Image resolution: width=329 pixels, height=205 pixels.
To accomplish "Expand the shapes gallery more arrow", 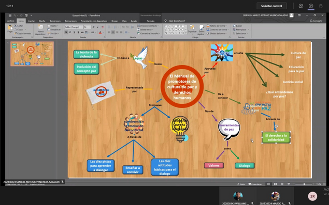I will tap(186, 33).
